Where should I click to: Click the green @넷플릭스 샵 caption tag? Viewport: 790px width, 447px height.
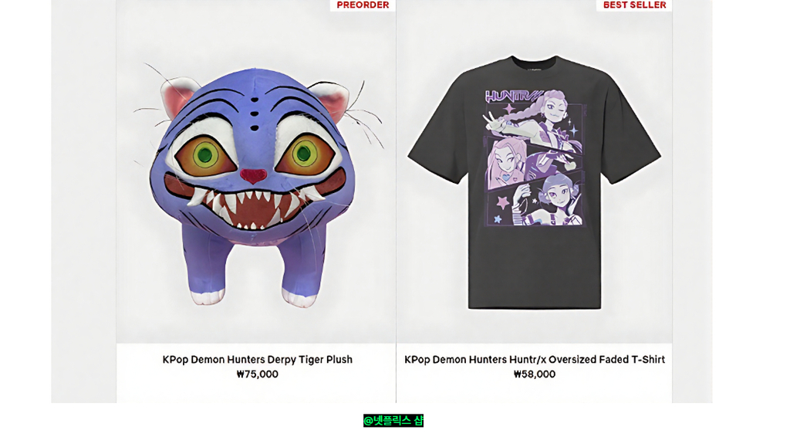pos(393,420)
